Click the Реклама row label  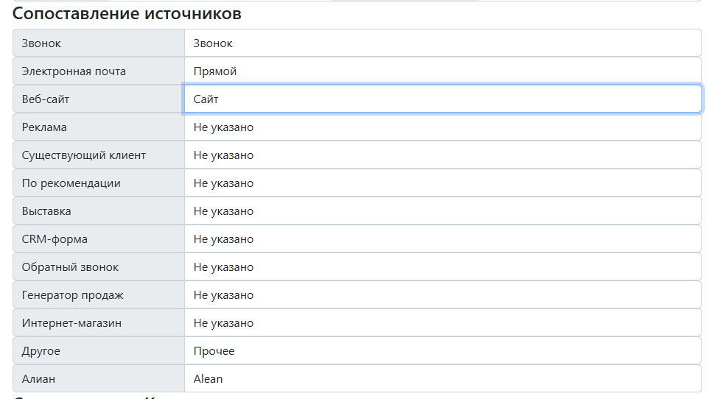click(44, 127)
